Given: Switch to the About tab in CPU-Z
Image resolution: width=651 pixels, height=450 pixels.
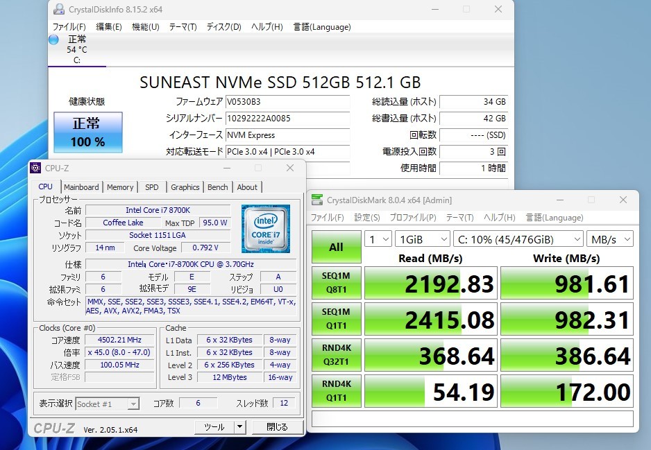Looking at the screenshot, I should pos(247,187).
